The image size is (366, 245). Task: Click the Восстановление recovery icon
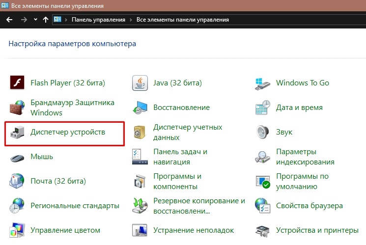pyautogui.click(x=140, y=108)
